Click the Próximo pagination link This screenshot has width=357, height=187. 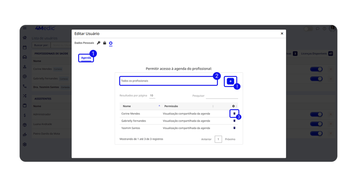click(x=230, y=139)
